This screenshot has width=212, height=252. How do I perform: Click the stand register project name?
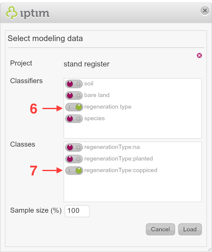87,64
